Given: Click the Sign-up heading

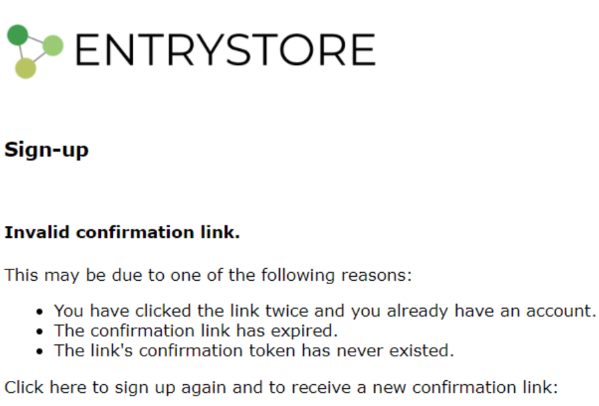Looking at the screenshot, I should coord(46,150).
